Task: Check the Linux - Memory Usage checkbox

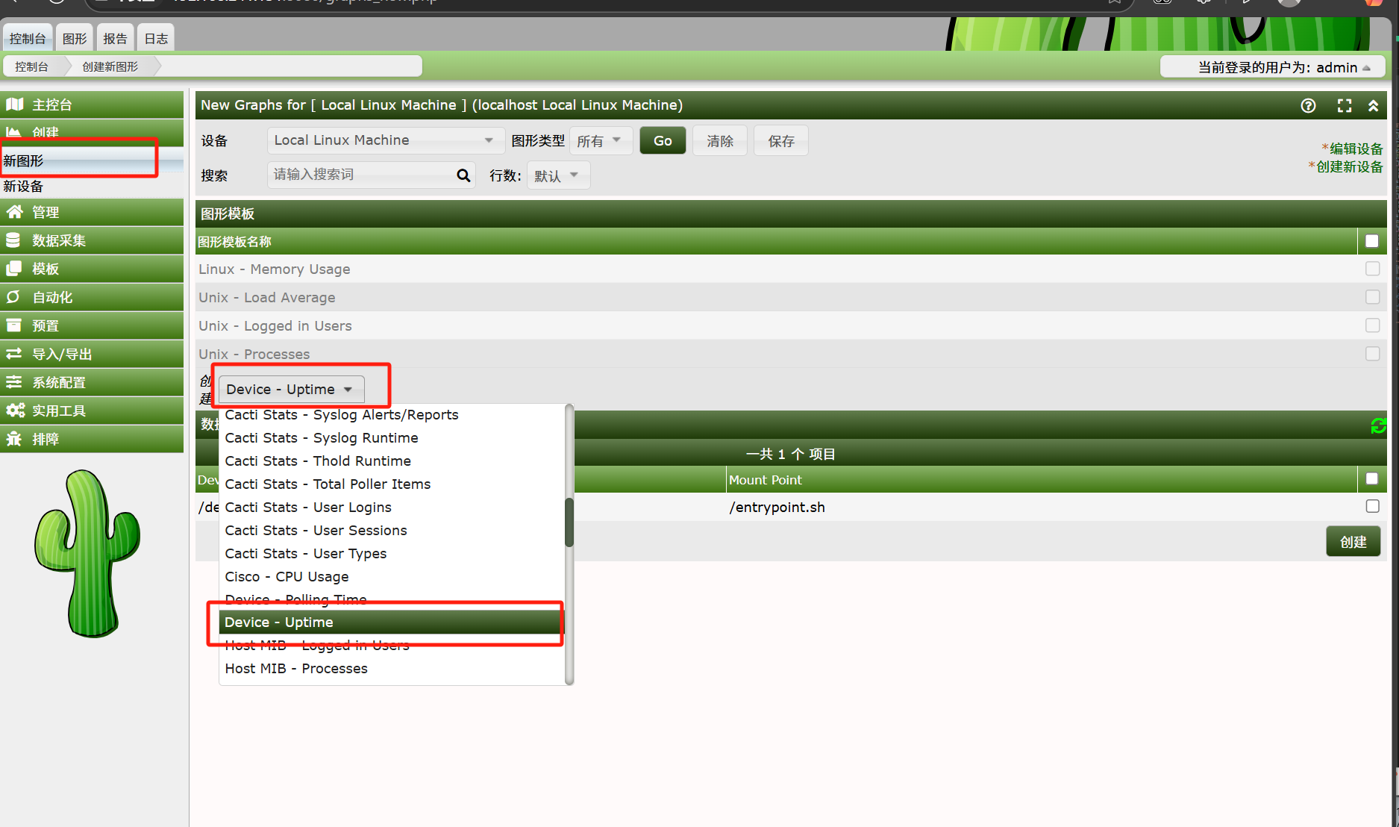Action: click(1372, 269)
